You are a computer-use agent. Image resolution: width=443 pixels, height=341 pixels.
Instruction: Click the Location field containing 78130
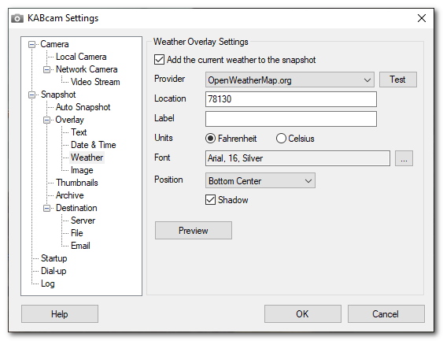[290, 99]
